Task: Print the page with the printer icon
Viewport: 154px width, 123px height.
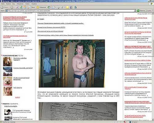Action: point(58,7)
